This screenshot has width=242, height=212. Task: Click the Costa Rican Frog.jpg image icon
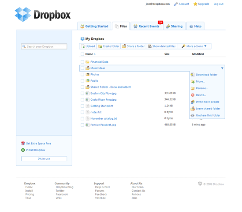click(x=87, y=99)
